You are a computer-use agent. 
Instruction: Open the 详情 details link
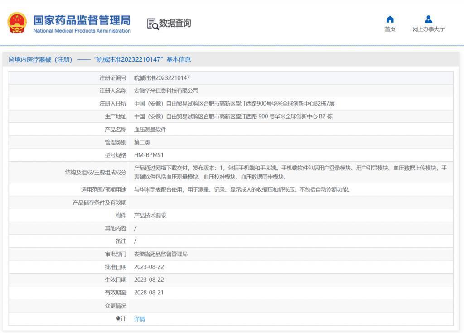click(x=139, y=319)
